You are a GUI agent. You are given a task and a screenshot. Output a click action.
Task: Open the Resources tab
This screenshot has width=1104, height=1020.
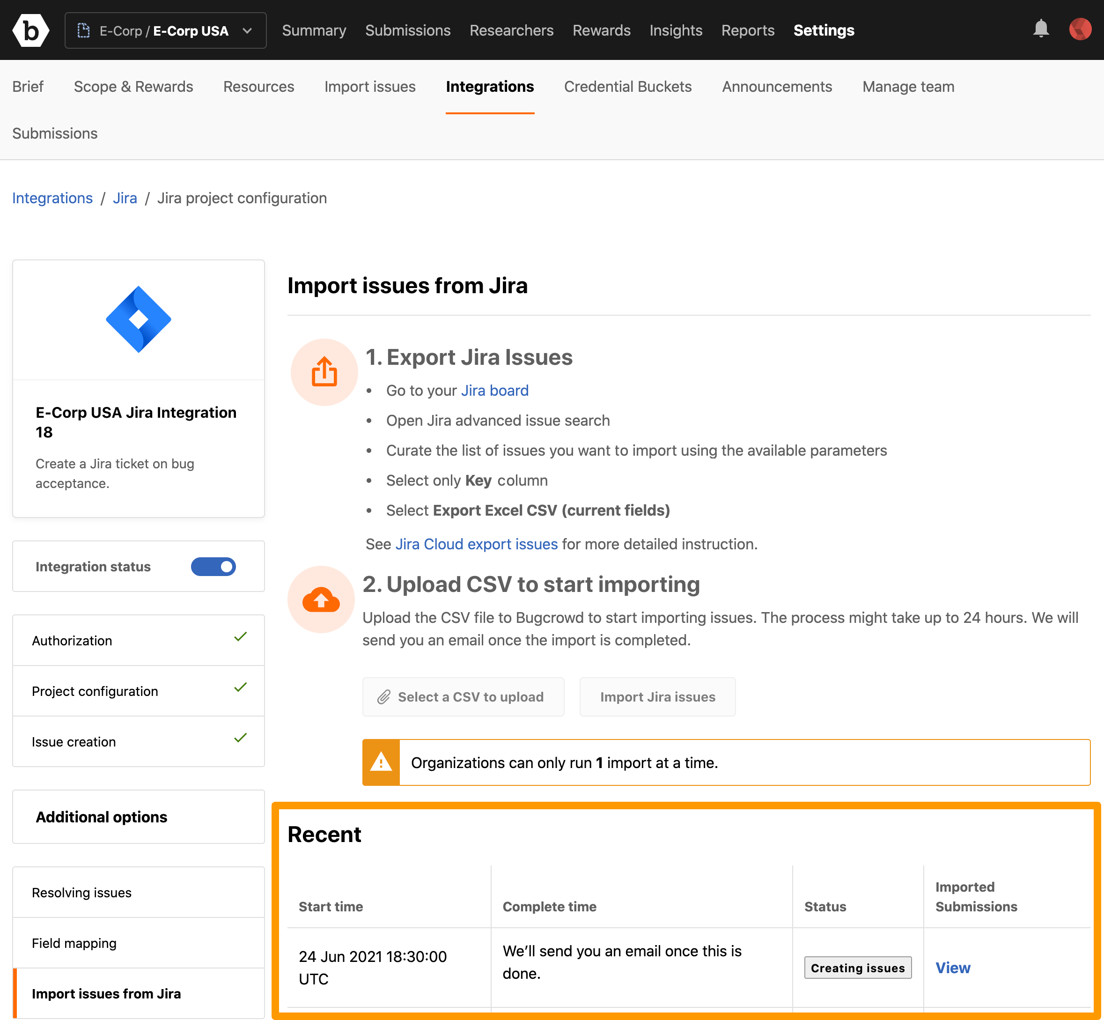coord(259,87)
